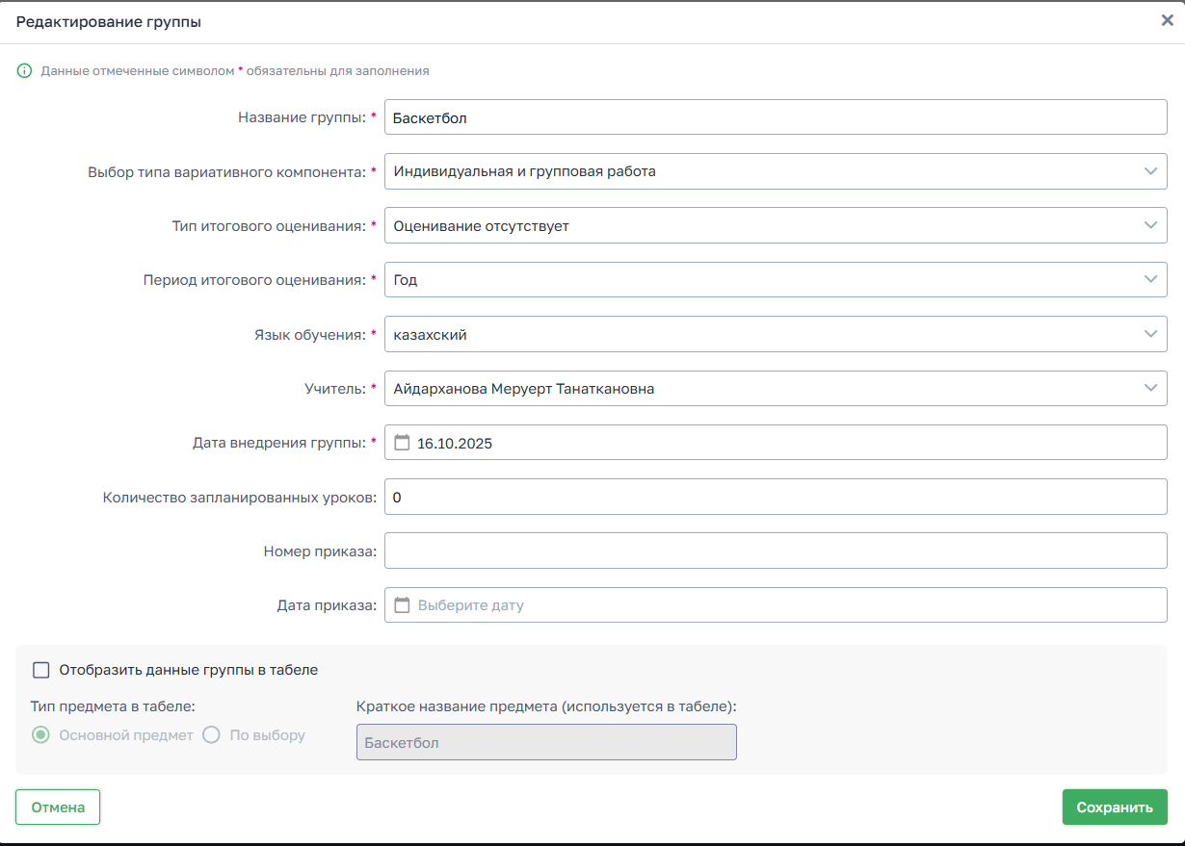This screenshot has height=846, width=1185.
Task: Enable 'Отобразить данные группы в табеле' checkbox
Action: pyautogui.click(x=41, y=670)
